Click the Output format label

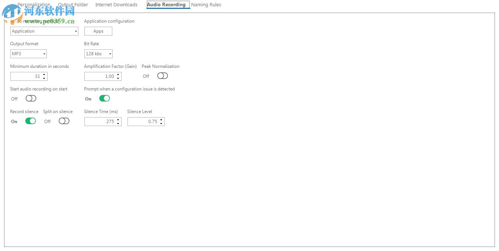pos(24,44)
